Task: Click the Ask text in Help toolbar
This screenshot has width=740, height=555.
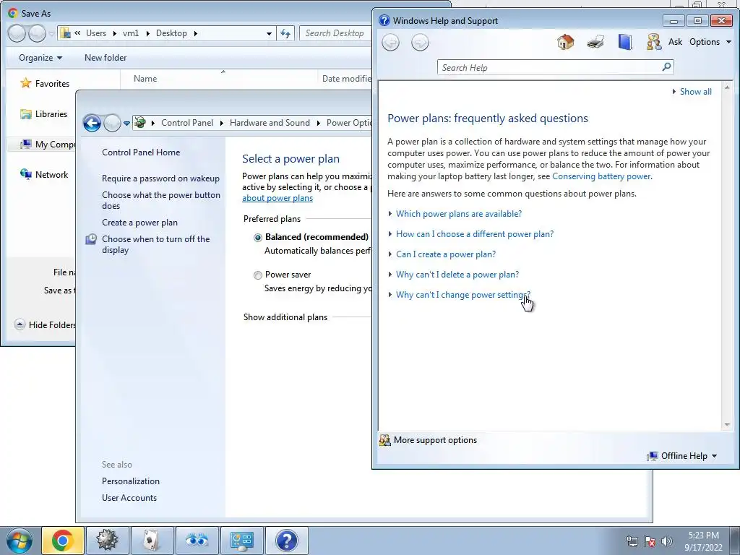Action: (676, 42)
